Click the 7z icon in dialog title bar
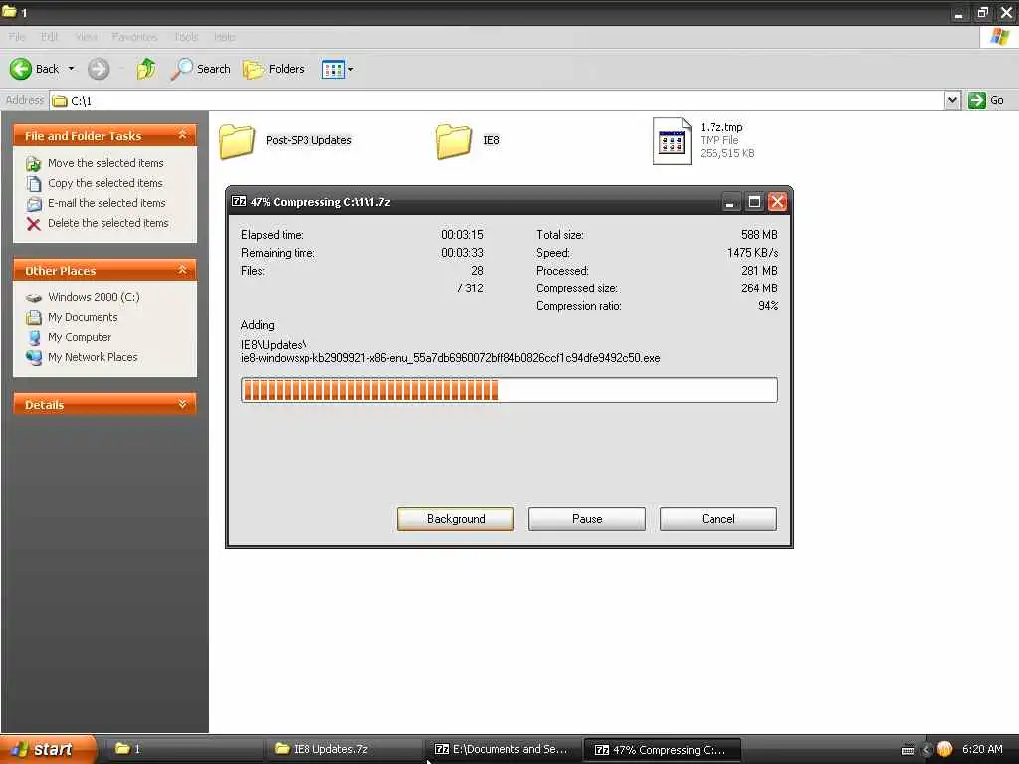Image resolution: width=1019 pixels, height=764 pixels. [239, 201]
